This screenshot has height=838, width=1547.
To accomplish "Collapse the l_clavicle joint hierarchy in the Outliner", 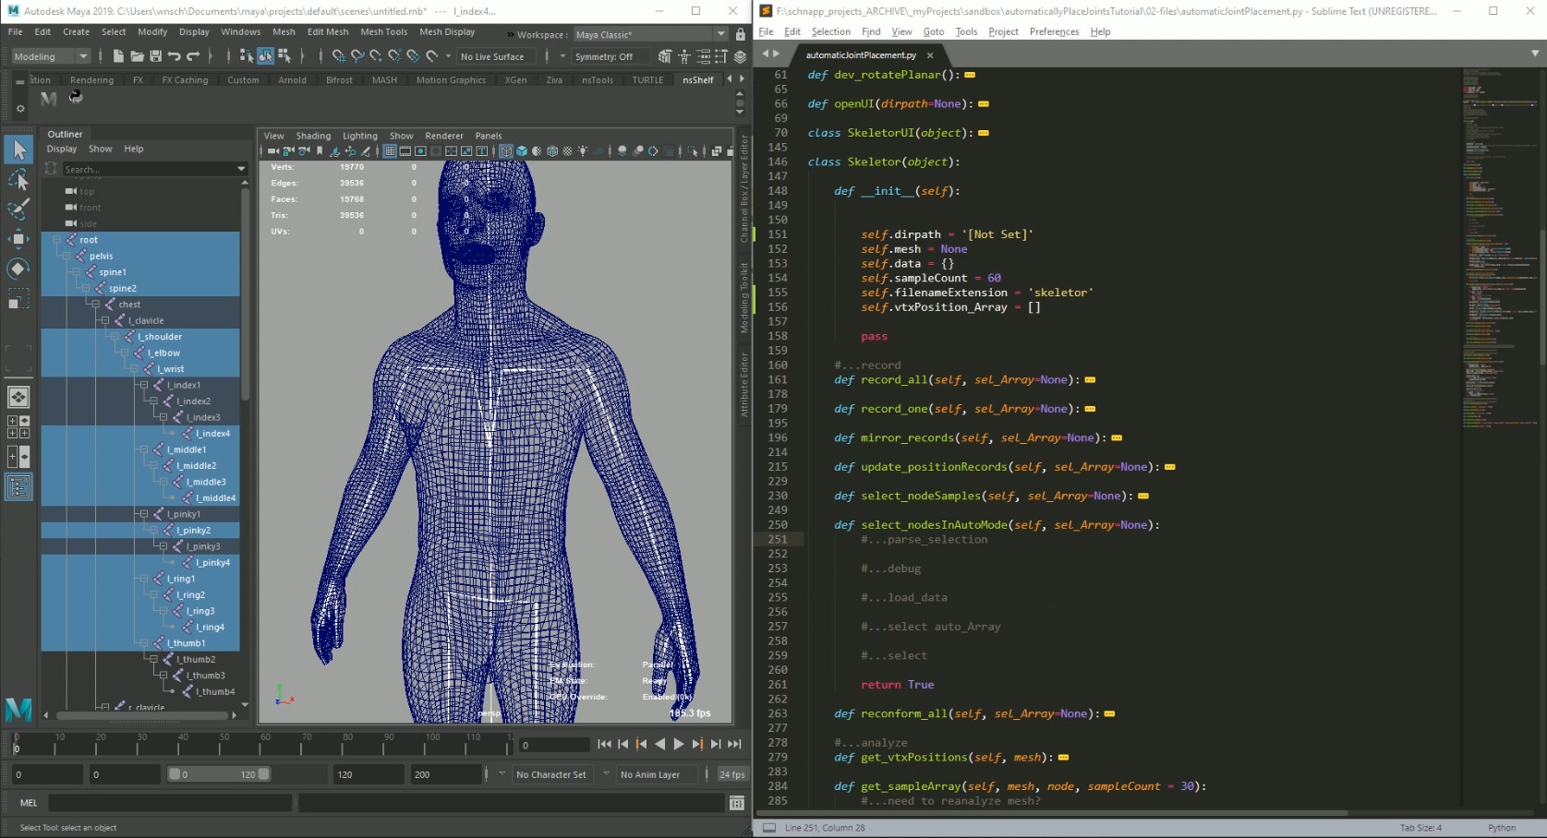I will [x=104, y=320].
